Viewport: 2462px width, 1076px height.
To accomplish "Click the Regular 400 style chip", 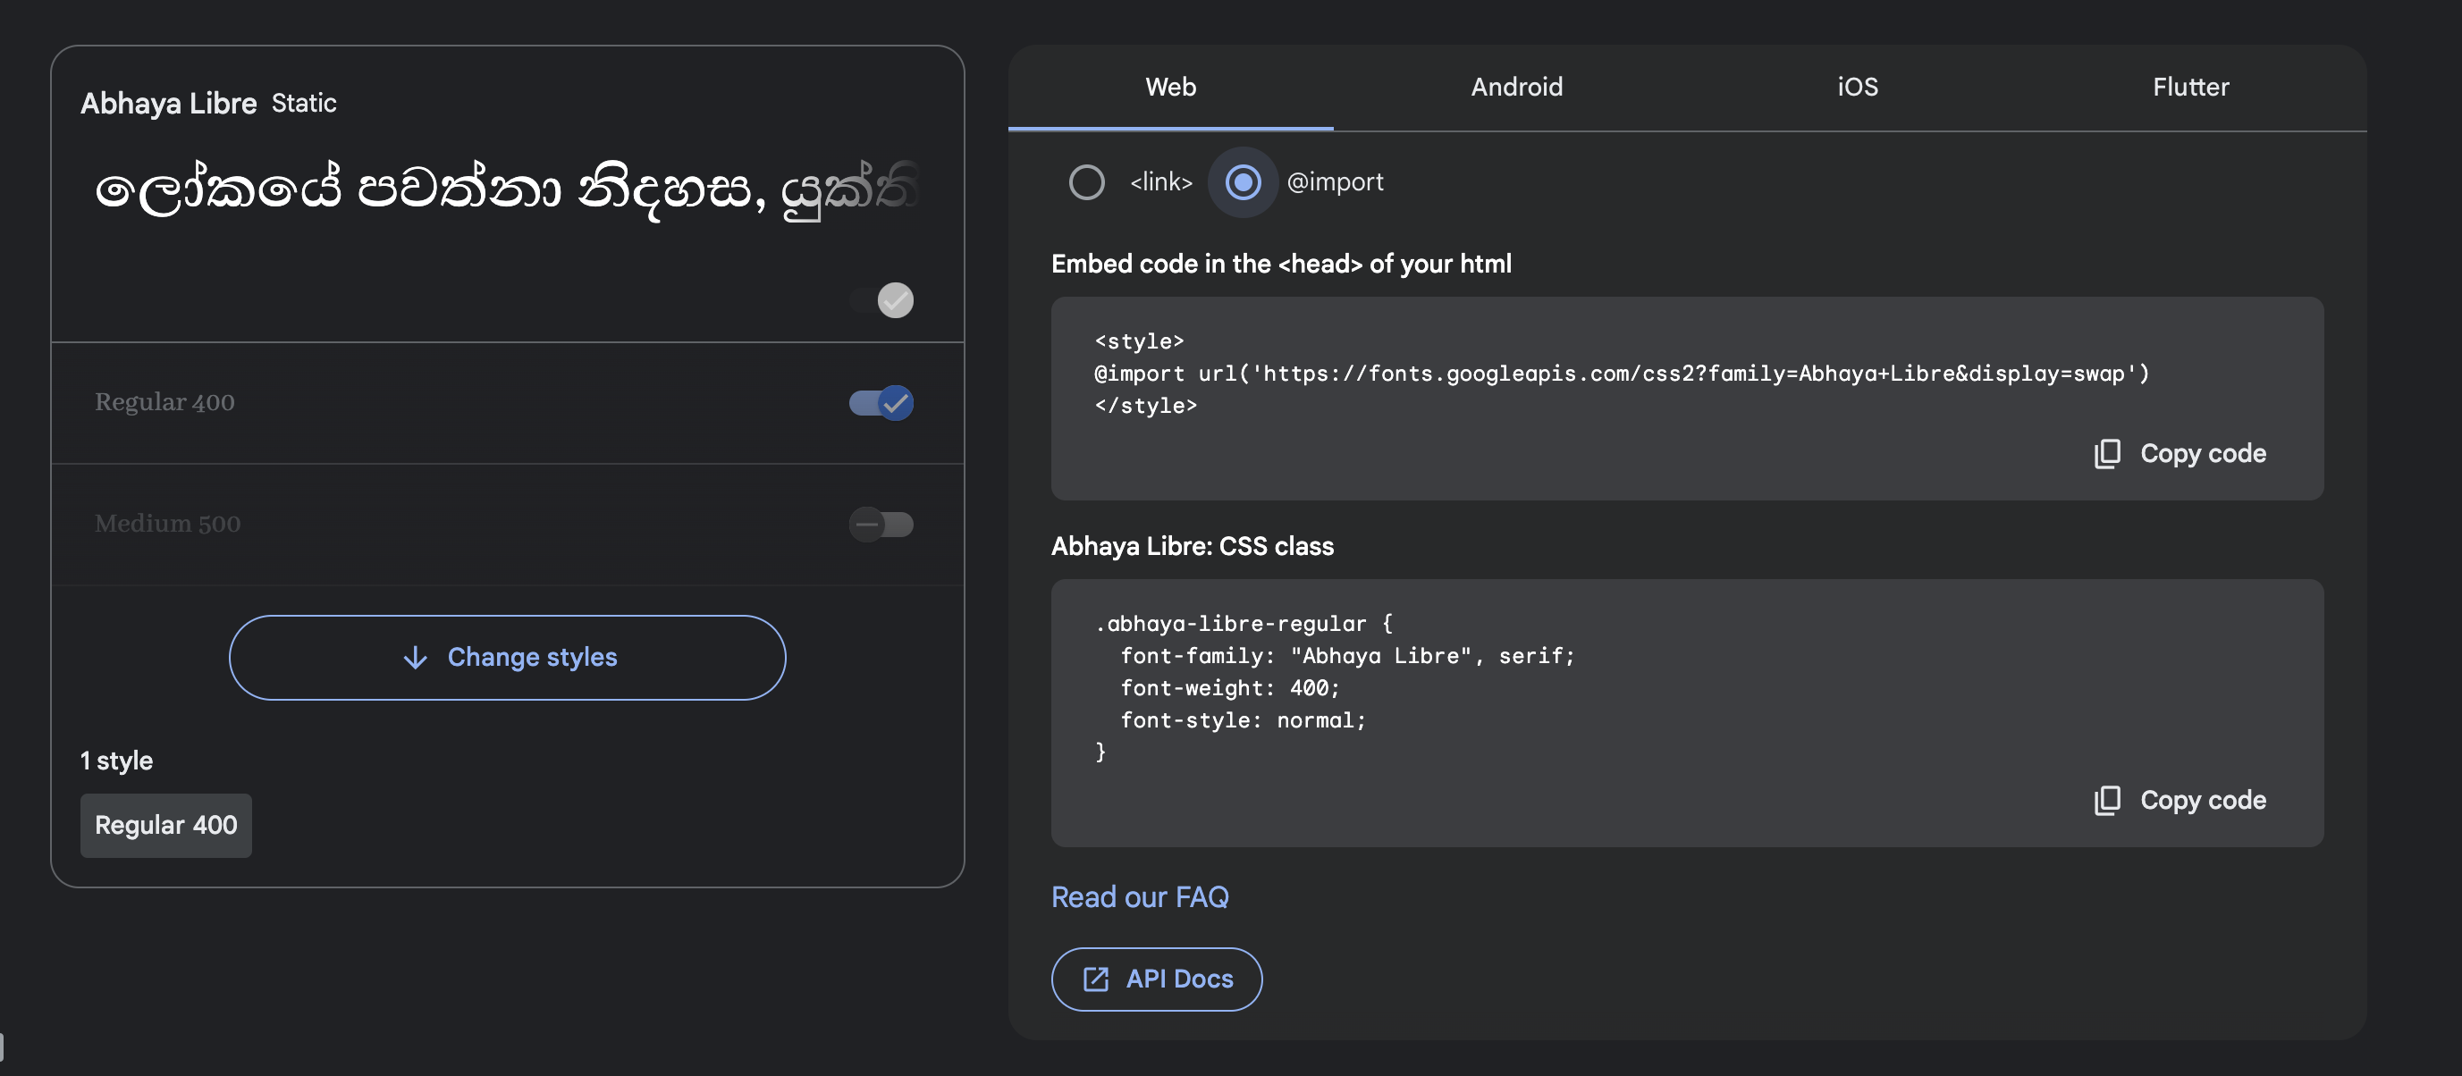I will 165,825.
